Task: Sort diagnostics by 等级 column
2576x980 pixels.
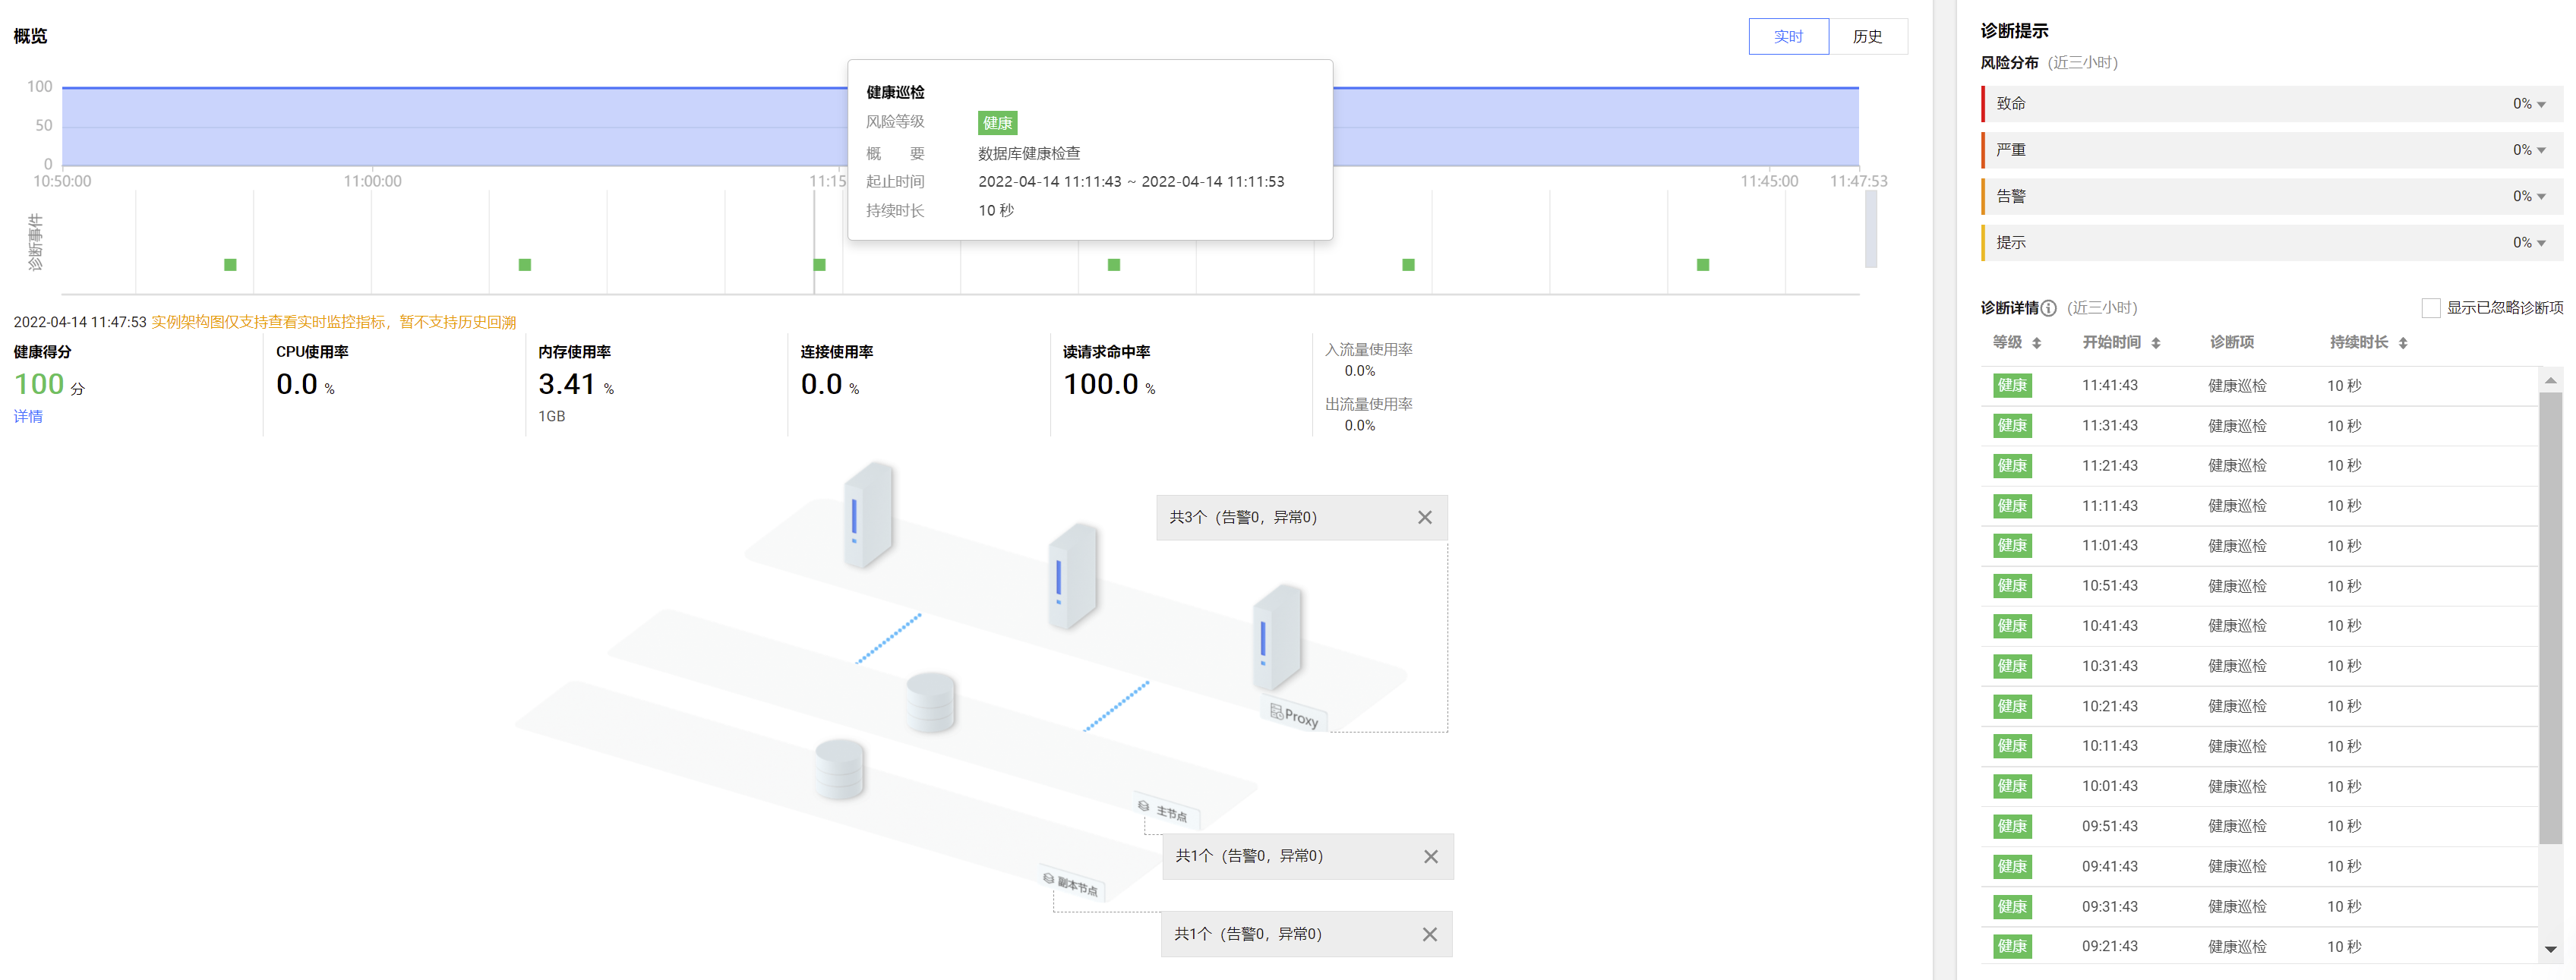Action: [2036, 343]
